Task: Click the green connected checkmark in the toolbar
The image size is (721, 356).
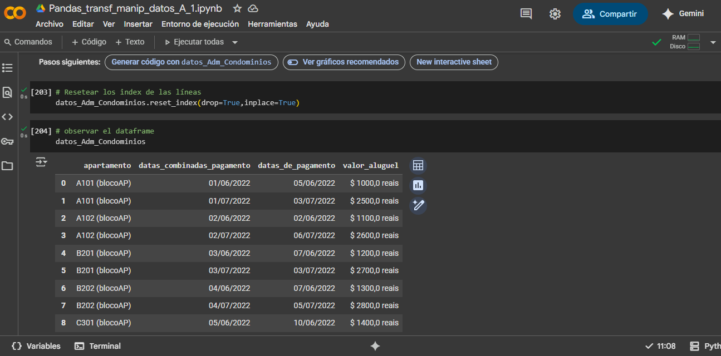Action: pos(657,42)
